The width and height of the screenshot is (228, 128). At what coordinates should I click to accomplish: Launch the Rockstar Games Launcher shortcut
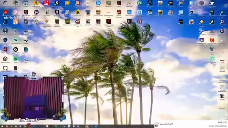pos(36,3)
